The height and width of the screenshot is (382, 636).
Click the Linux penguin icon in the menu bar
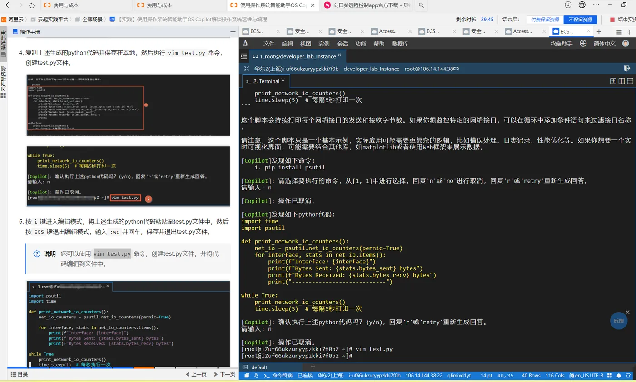[x=245, y=44]
